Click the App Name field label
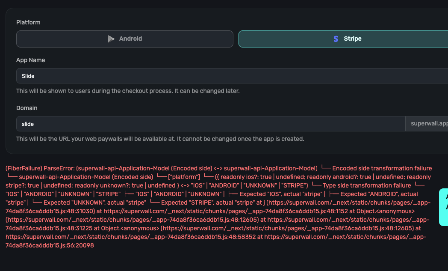The image size is (448, 271). click(x=30, y=60)
